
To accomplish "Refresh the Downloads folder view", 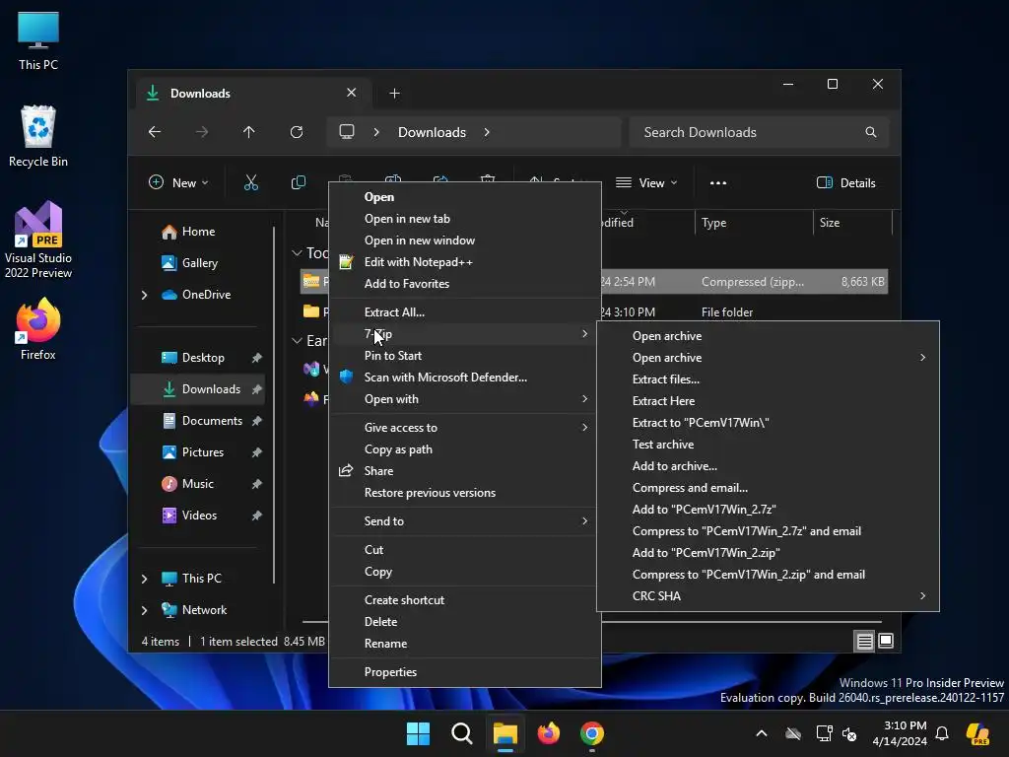I will point(297,132).
